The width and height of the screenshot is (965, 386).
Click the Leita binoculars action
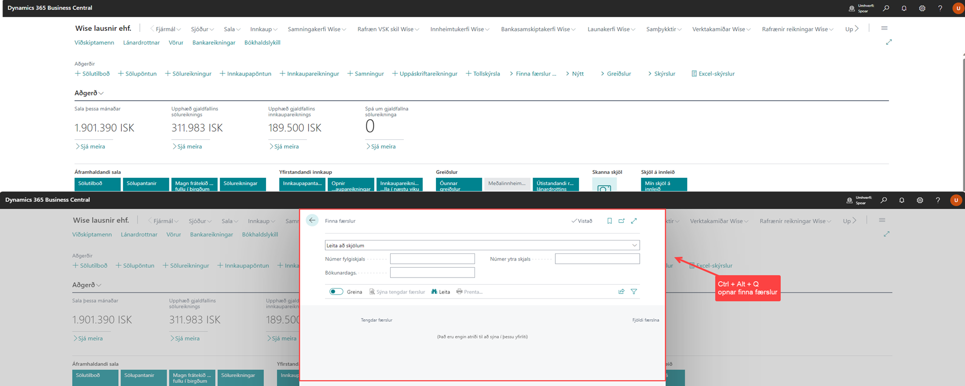point(441,291)
